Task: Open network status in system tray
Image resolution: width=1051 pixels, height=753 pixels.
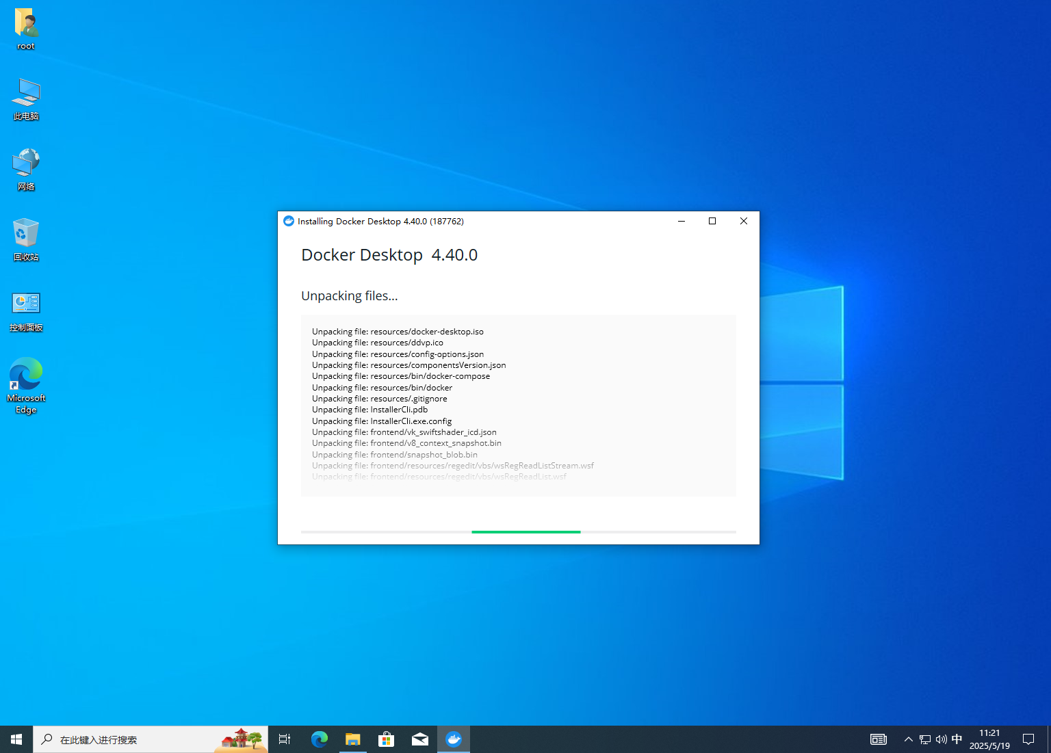Action: 925,739
